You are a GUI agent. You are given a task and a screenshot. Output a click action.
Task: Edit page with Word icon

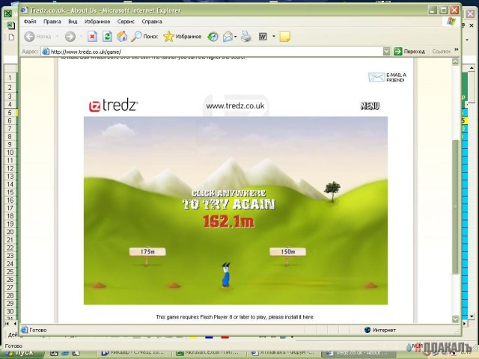pos(263,37)
